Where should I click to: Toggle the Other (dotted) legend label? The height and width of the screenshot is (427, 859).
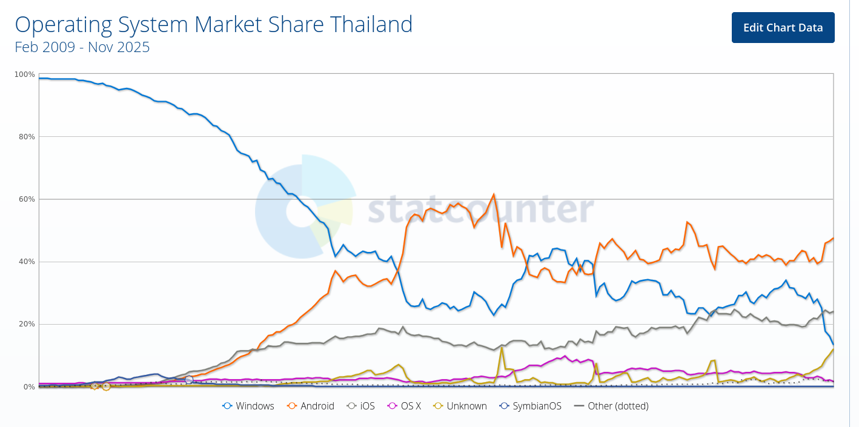coord(618,406)
